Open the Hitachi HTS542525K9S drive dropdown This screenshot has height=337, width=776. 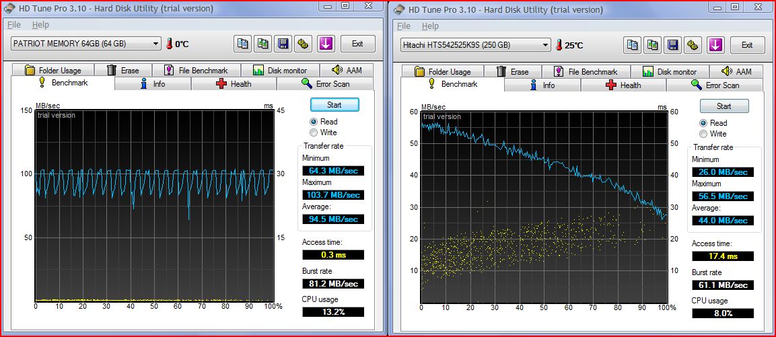click(475, 45)
